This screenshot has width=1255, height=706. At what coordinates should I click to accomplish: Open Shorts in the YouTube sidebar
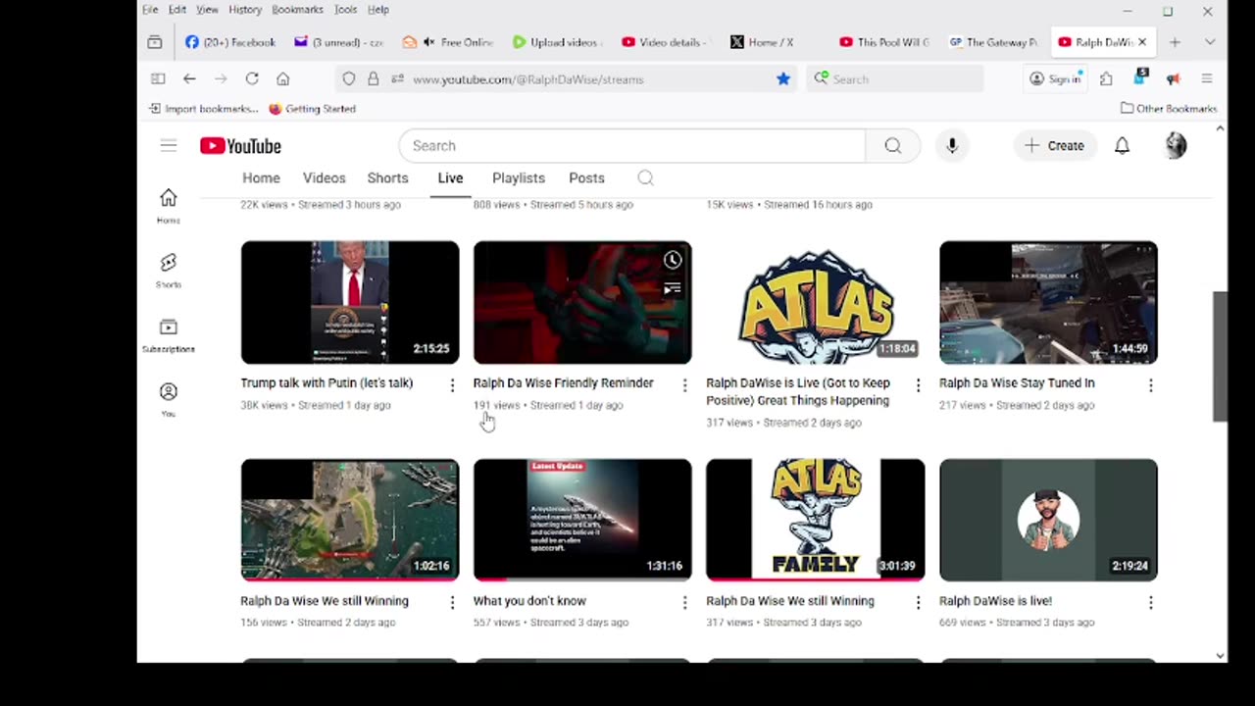point(169,270)
